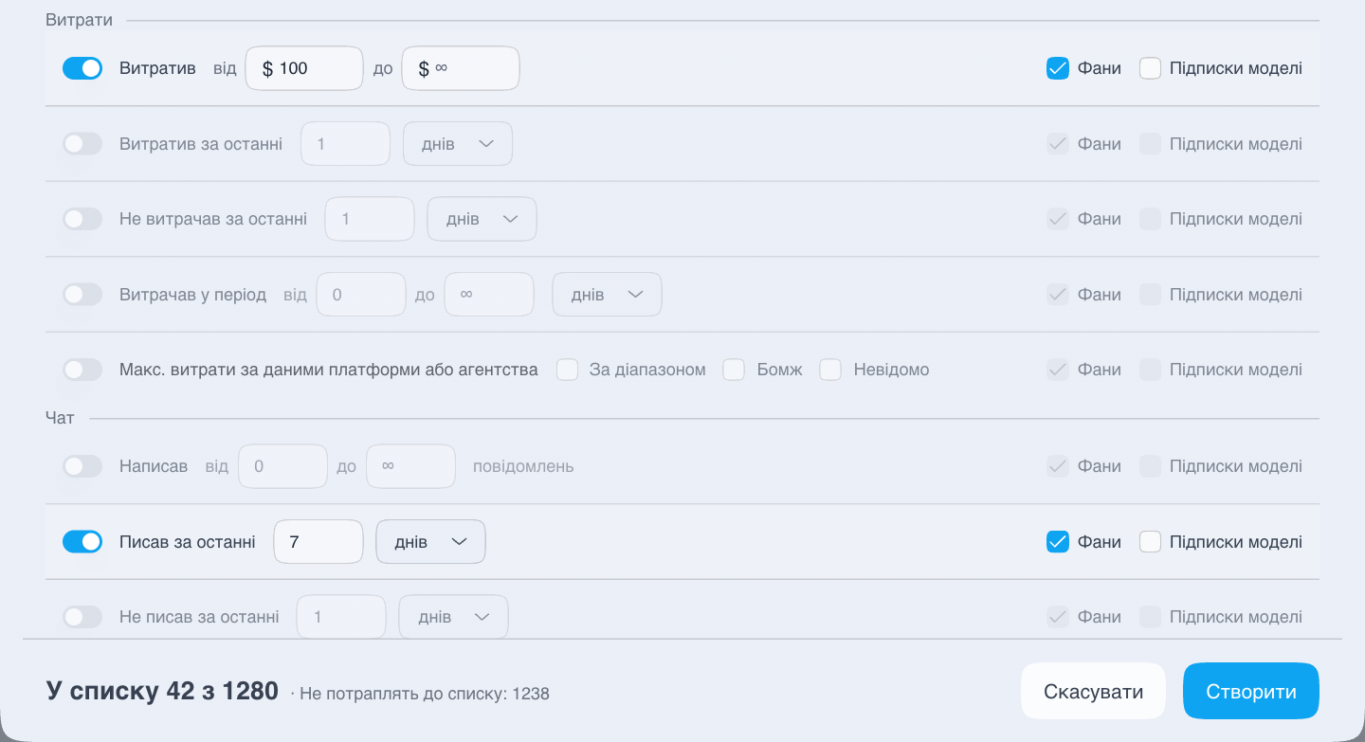Click the Писав за останні days field with 7
The height and width of the screenshot is (742, 1365).
(x=318, y=542)
